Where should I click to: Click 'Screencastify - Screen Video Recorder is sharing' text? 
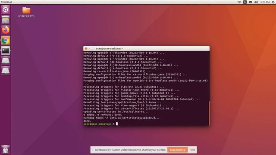click(x=130, y=150)
